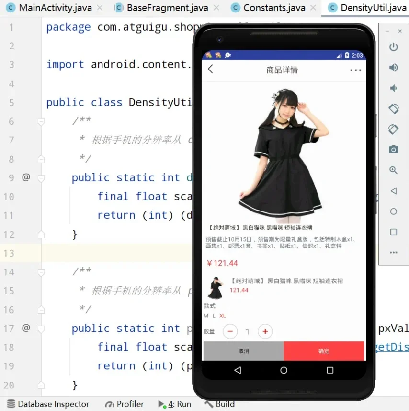Image resolution: width=409 pixels, height=411 pixels.
Task: Lower volume using the volume down icon
Action: [393, 88]
